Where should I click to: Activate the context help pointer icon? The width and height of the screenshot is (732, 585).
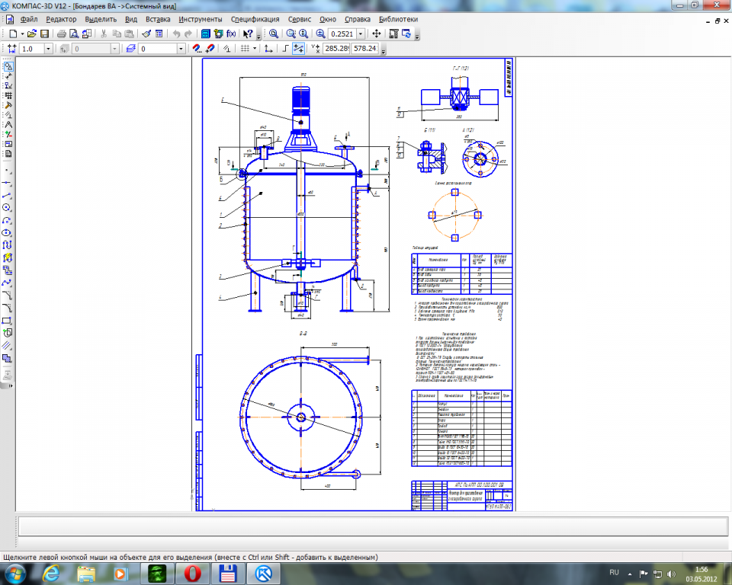pyautogui.click(x=247, y=34)
